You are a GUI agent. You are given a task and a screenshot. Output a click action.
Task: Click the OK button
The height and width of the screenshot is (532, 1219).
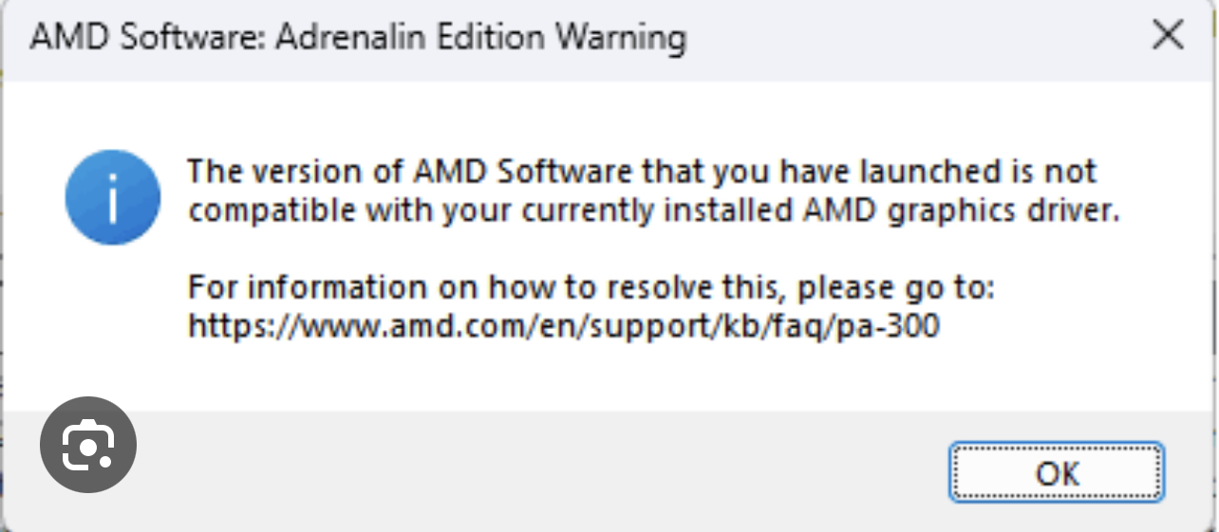click(x=1056, y=471)
